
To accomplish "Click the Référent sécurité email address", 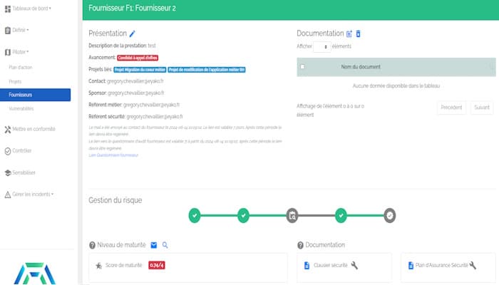I will pos(155,116).
